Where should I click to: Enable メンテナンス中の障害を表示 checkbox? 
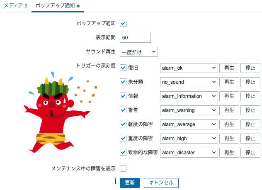(x=123, y=168)
